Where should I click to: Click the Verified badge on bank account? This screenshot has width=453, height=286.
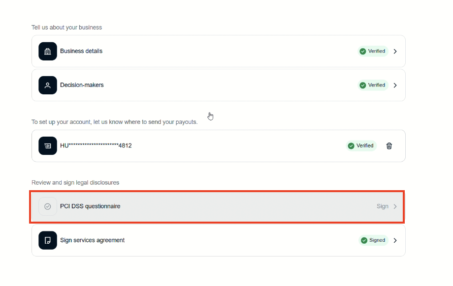[361, 146]
